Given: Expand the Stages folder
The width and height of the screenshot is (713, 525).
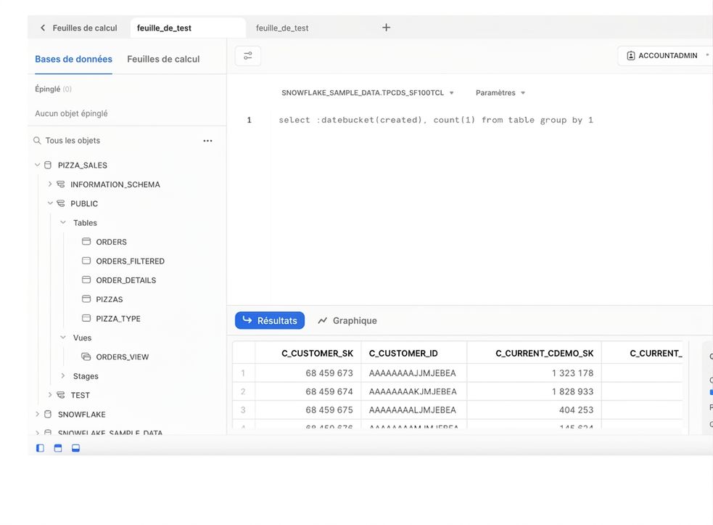Looking at the screenshot, I should [x=63, y=375].
